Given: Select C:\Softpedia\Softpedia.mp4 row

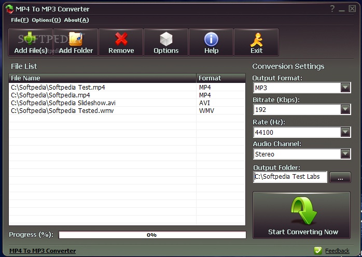Looking at the screenshot, I should click(127, 95).
